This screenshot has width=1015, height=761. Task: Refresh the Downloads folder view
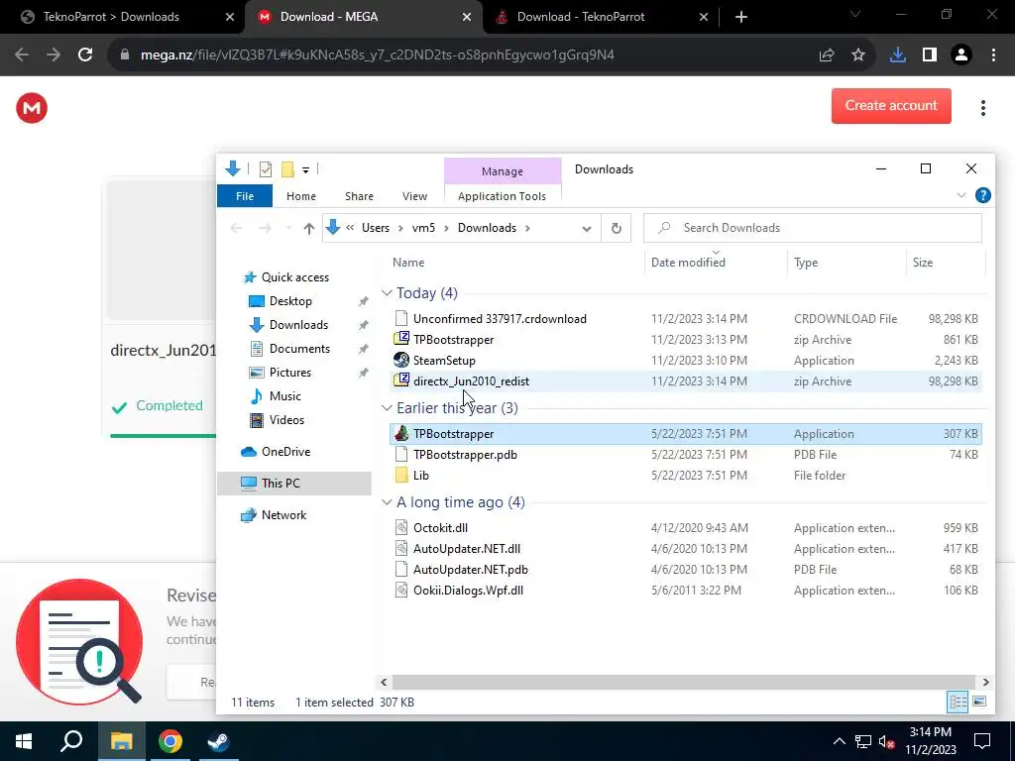pyautogui.click(x=617, y=228)
